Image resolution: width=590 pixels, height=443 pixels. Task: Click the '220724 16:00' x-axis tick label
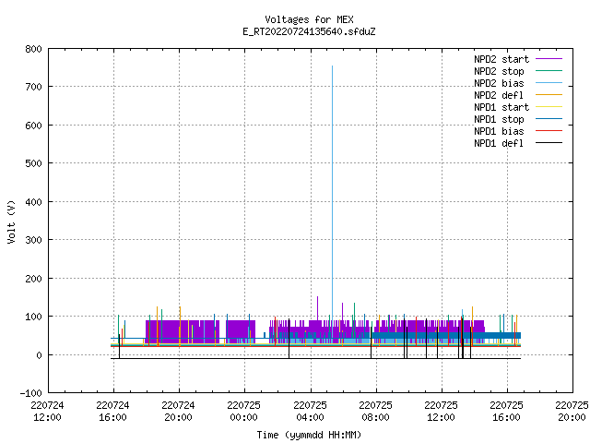(x=112, y=412)
